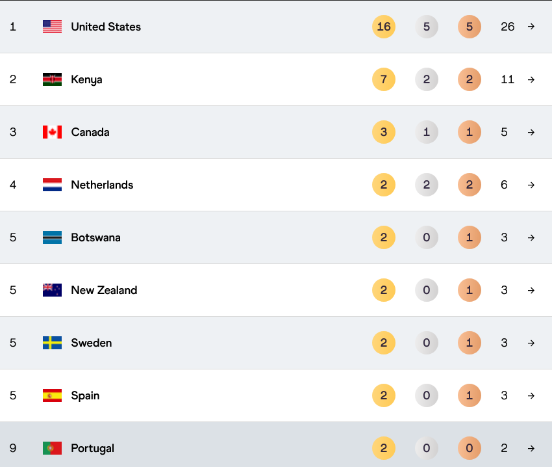Click the United States flag icon
Screen dimensions: 552x467
(x=52, y=27)
